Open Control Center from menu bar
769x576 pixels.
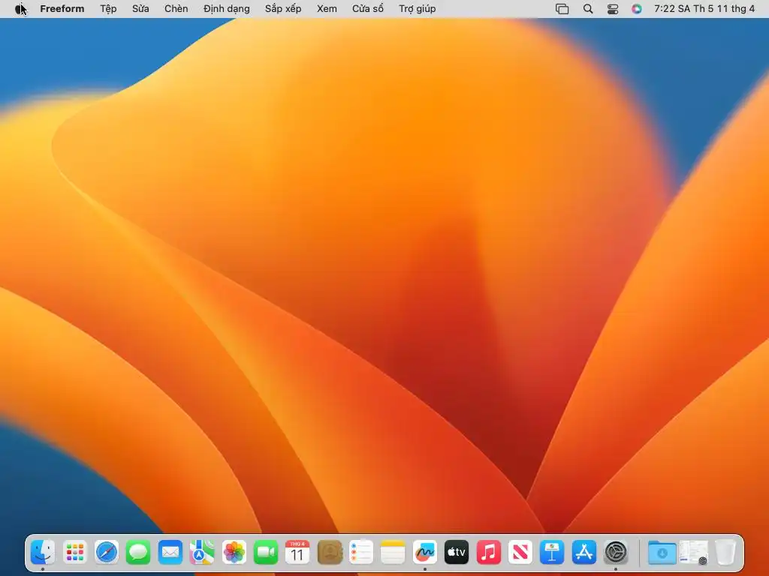pyautogui.click(x=613, y=9)
